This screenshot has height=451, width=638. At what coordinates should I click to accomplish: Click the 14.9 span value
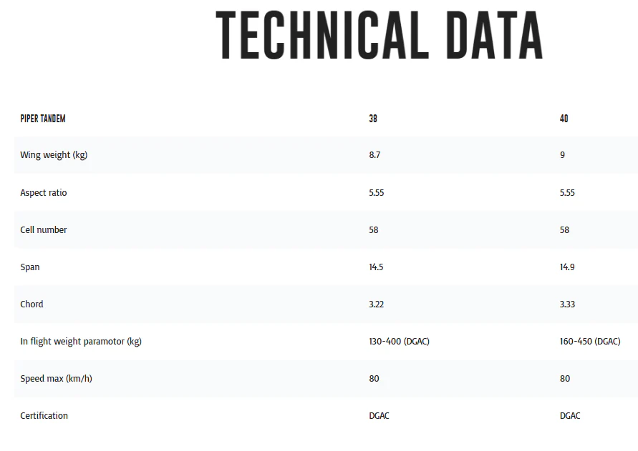point(567,267)
